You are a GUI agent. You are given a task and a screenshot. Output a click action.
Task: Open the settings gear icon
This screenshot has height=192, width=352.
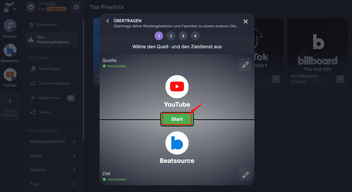tap(76, 7)
